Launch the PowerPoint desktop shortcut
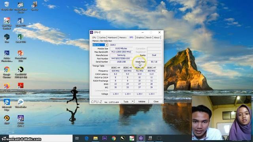The image size is (253, 142). click(21, 56)
